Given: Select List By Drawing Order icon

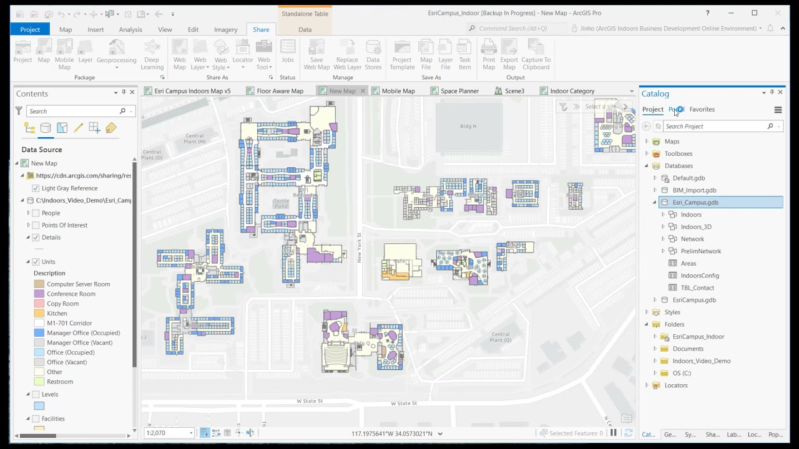Looking at the screenshot, I should (x=29, y=128).
